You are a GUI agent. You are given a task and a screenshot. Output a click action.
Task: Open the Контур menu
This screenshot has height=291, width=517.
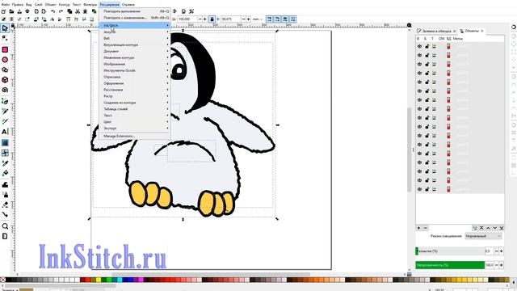point(64,5)
